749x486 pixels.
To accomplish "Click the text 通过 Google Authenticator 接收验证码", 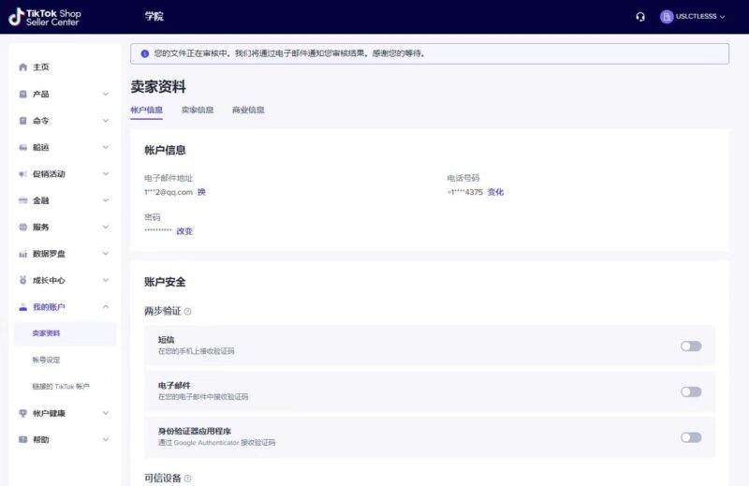I will click(x=217, y=443).
